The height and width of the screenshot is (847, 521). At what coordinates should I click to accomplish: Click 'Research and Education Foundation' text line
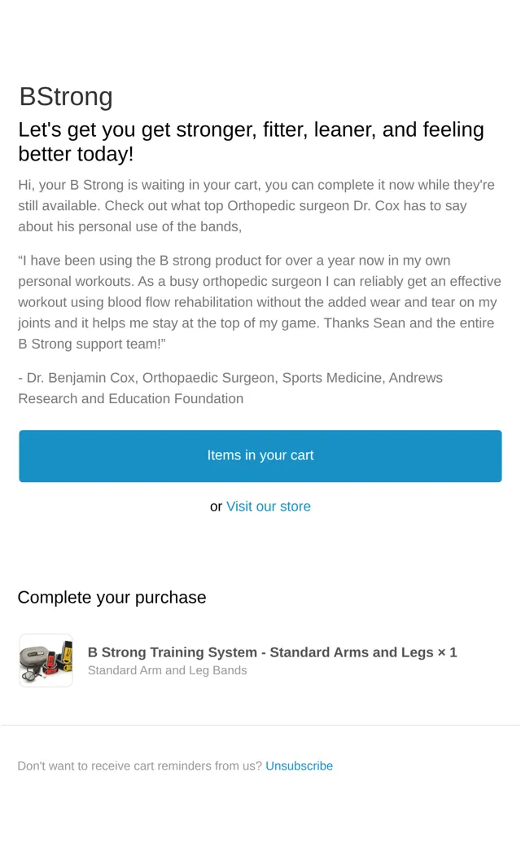(130, 398)
